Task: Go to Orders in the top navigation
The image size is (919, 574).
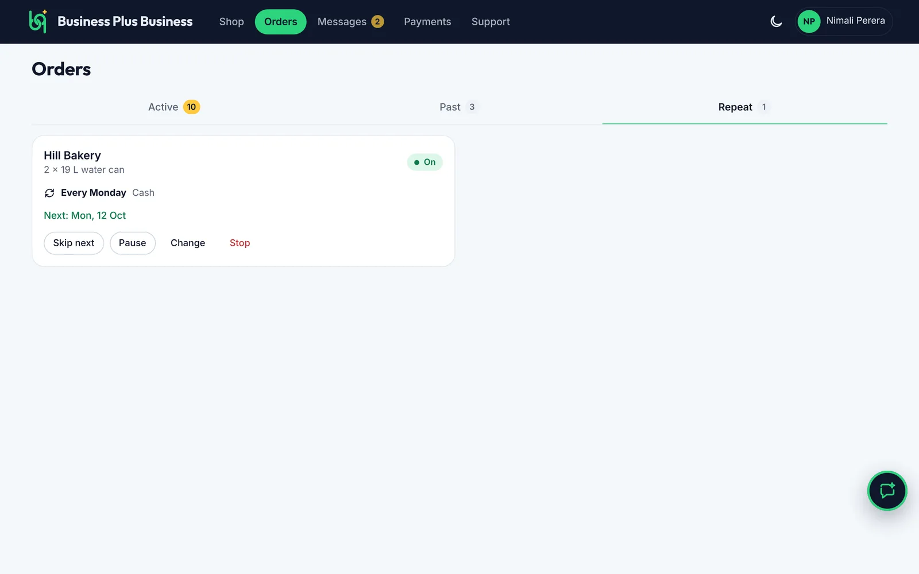Action: [280, 22]
